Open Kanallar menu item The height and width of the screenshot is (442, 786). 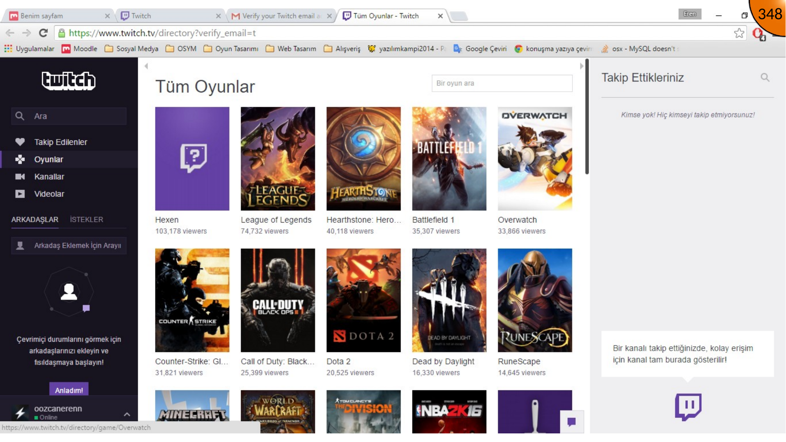click(x=69, y=176)
